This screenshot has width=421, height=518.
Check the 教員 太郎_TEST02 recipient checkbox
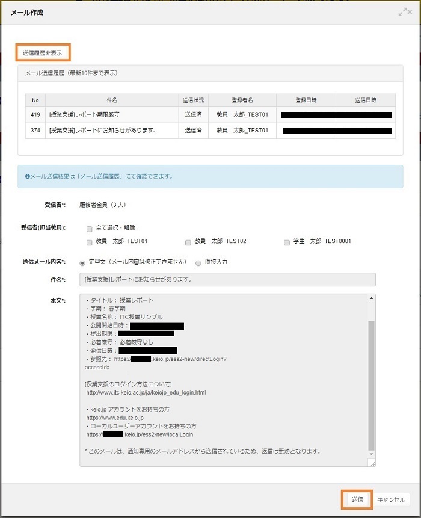click(188, 242)
